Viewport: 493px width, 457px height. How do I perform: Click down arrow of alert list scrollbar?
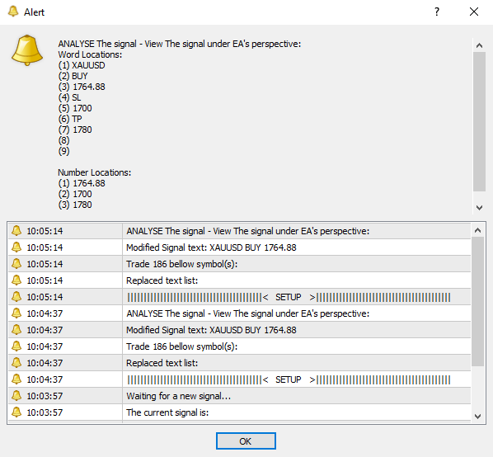(x=477, y=417)
